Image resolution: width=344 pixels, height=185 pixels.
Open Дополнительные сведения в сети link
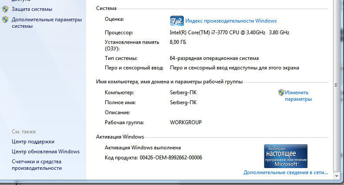pyautogui.click(x=286, y=172)
